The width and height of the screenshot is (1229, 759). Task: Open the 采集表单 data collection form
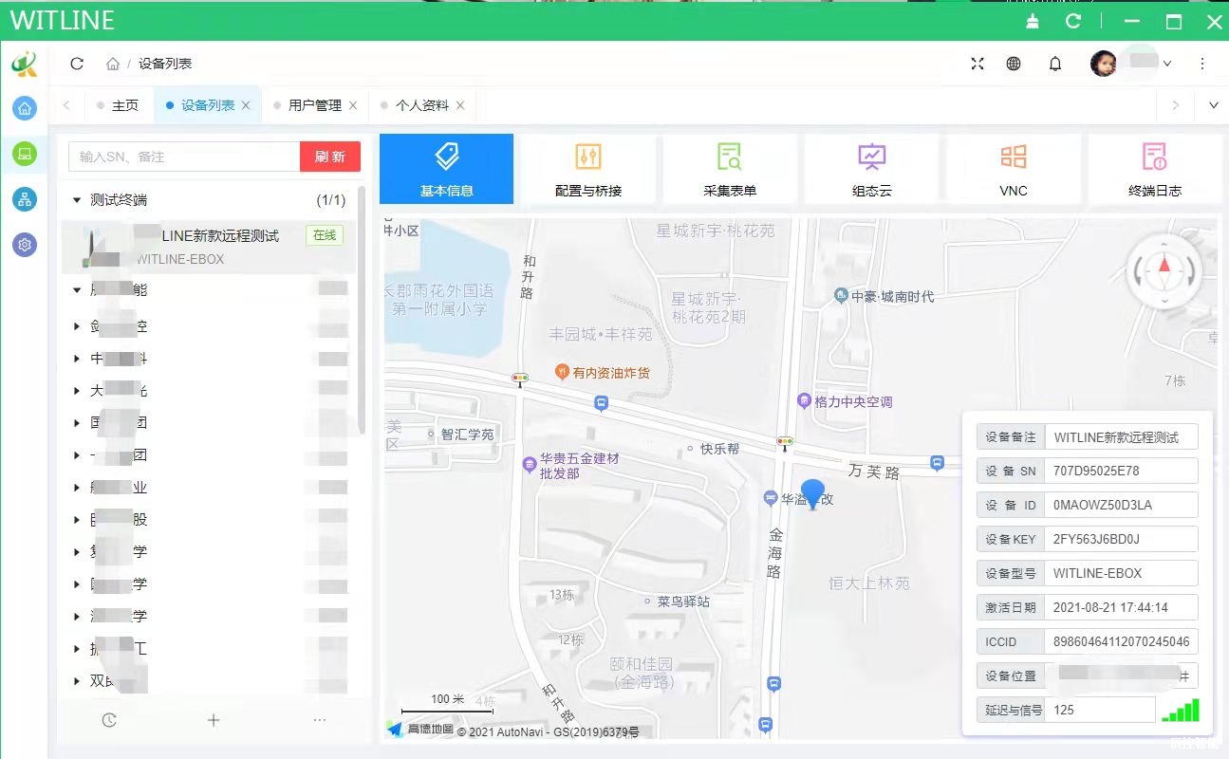[729, 169]
